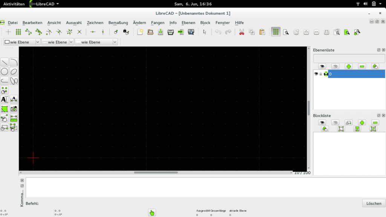Toggle lock on layer 0

(321, 74)
